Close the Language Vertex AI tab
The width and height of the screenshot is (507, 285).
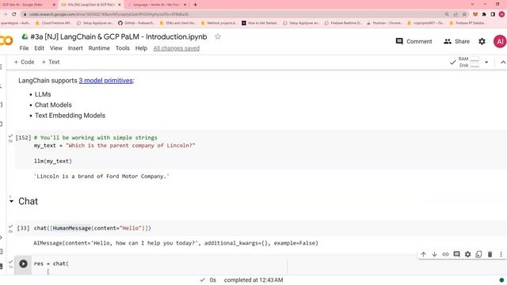(185, 5)
